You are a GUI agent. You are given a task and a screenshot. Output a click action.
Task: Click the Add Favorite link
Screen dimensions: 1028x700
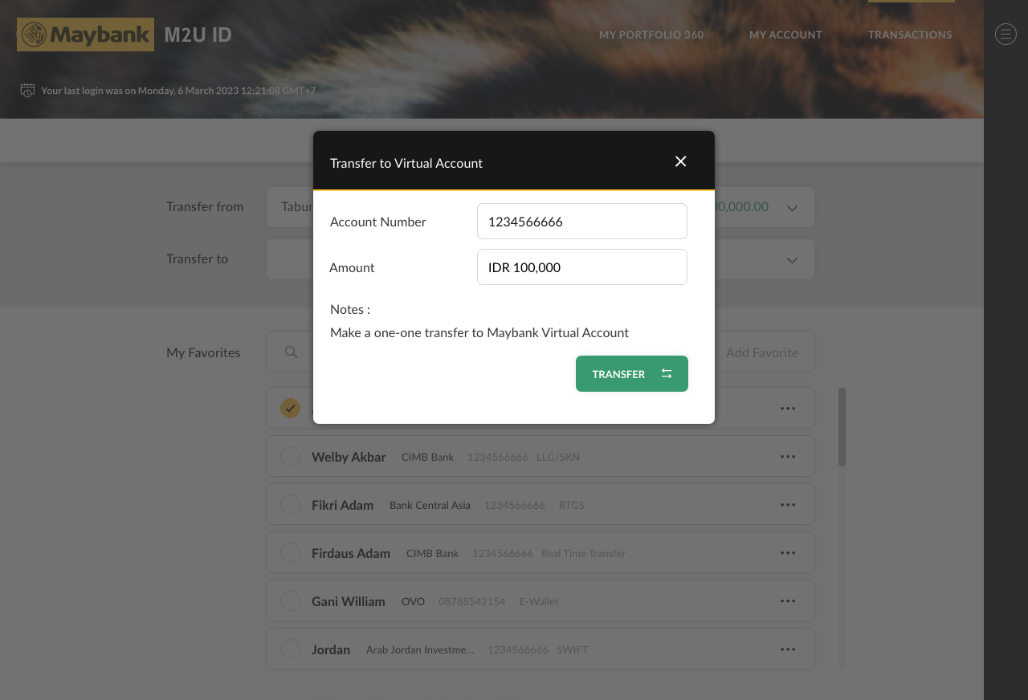[x=761, y=352]
